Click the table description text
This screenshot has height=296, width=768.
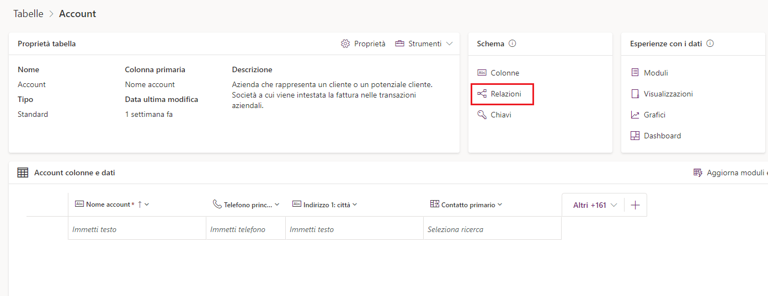tap(333, 95)
